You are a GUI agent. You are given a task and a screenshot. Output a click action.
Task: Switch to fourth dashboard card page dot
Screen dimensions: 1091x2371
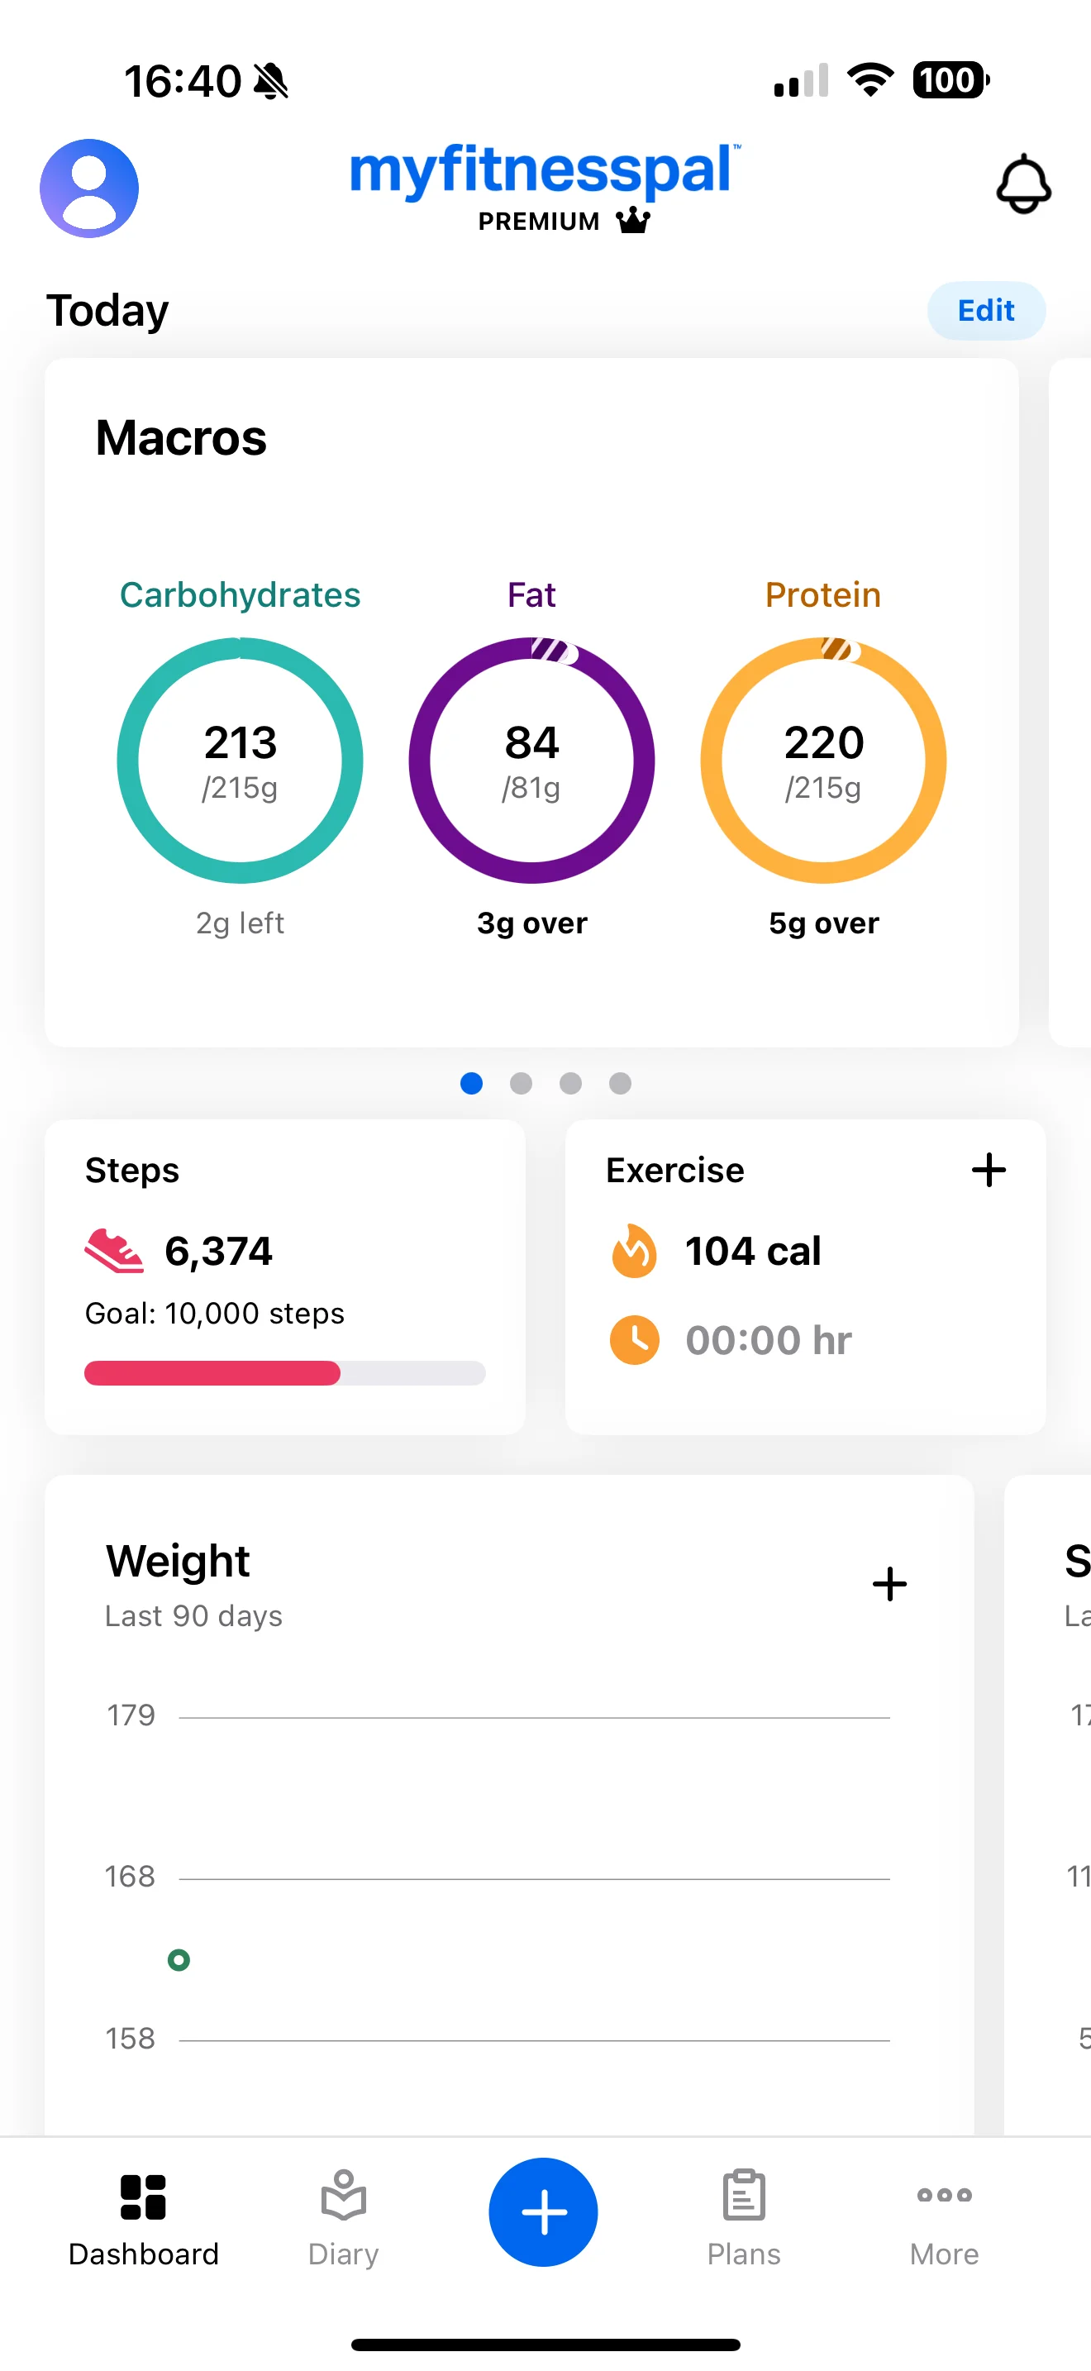[x=620, y=1083]
